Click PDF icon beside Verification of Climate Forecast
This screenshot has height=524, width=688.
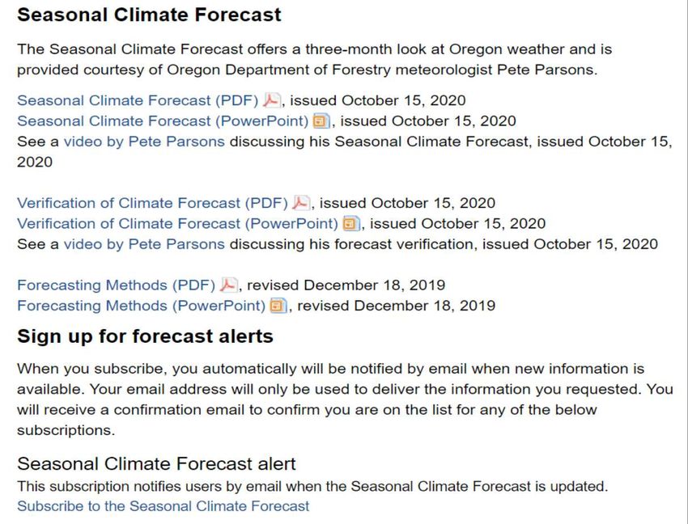(x=301, y=203)
